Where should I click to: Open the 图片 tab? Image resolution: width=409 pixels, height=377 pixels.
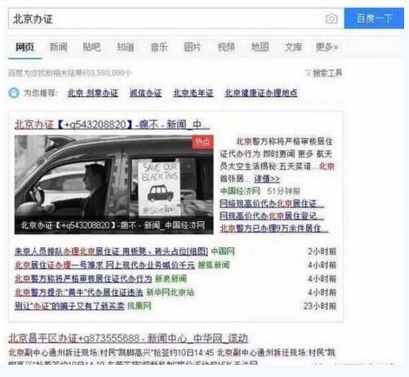point(193,47)
